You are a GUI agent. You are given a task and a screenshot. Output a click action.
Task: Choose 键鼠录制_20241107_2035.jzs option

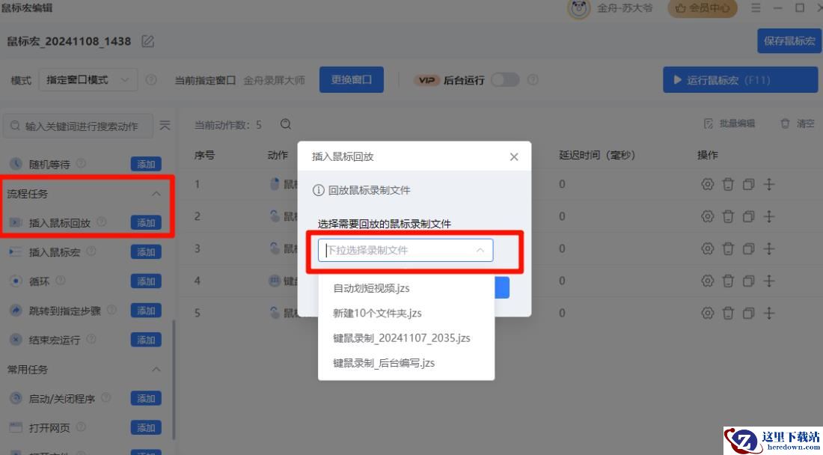coord(406,338)
